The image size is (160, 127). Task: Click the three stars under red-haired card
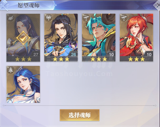(137, 59)
